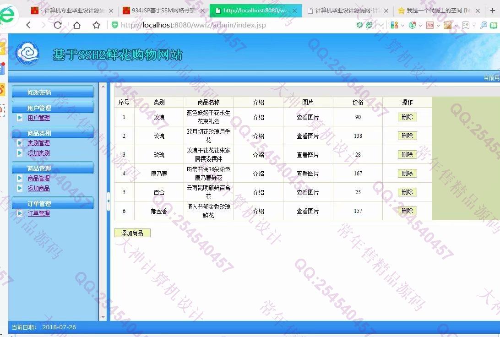Delete the 母亲节送36朵粉色康乃馨鲜花 product
The height and width of the screenshot is (337, 500).
click(x=407, y=174)
